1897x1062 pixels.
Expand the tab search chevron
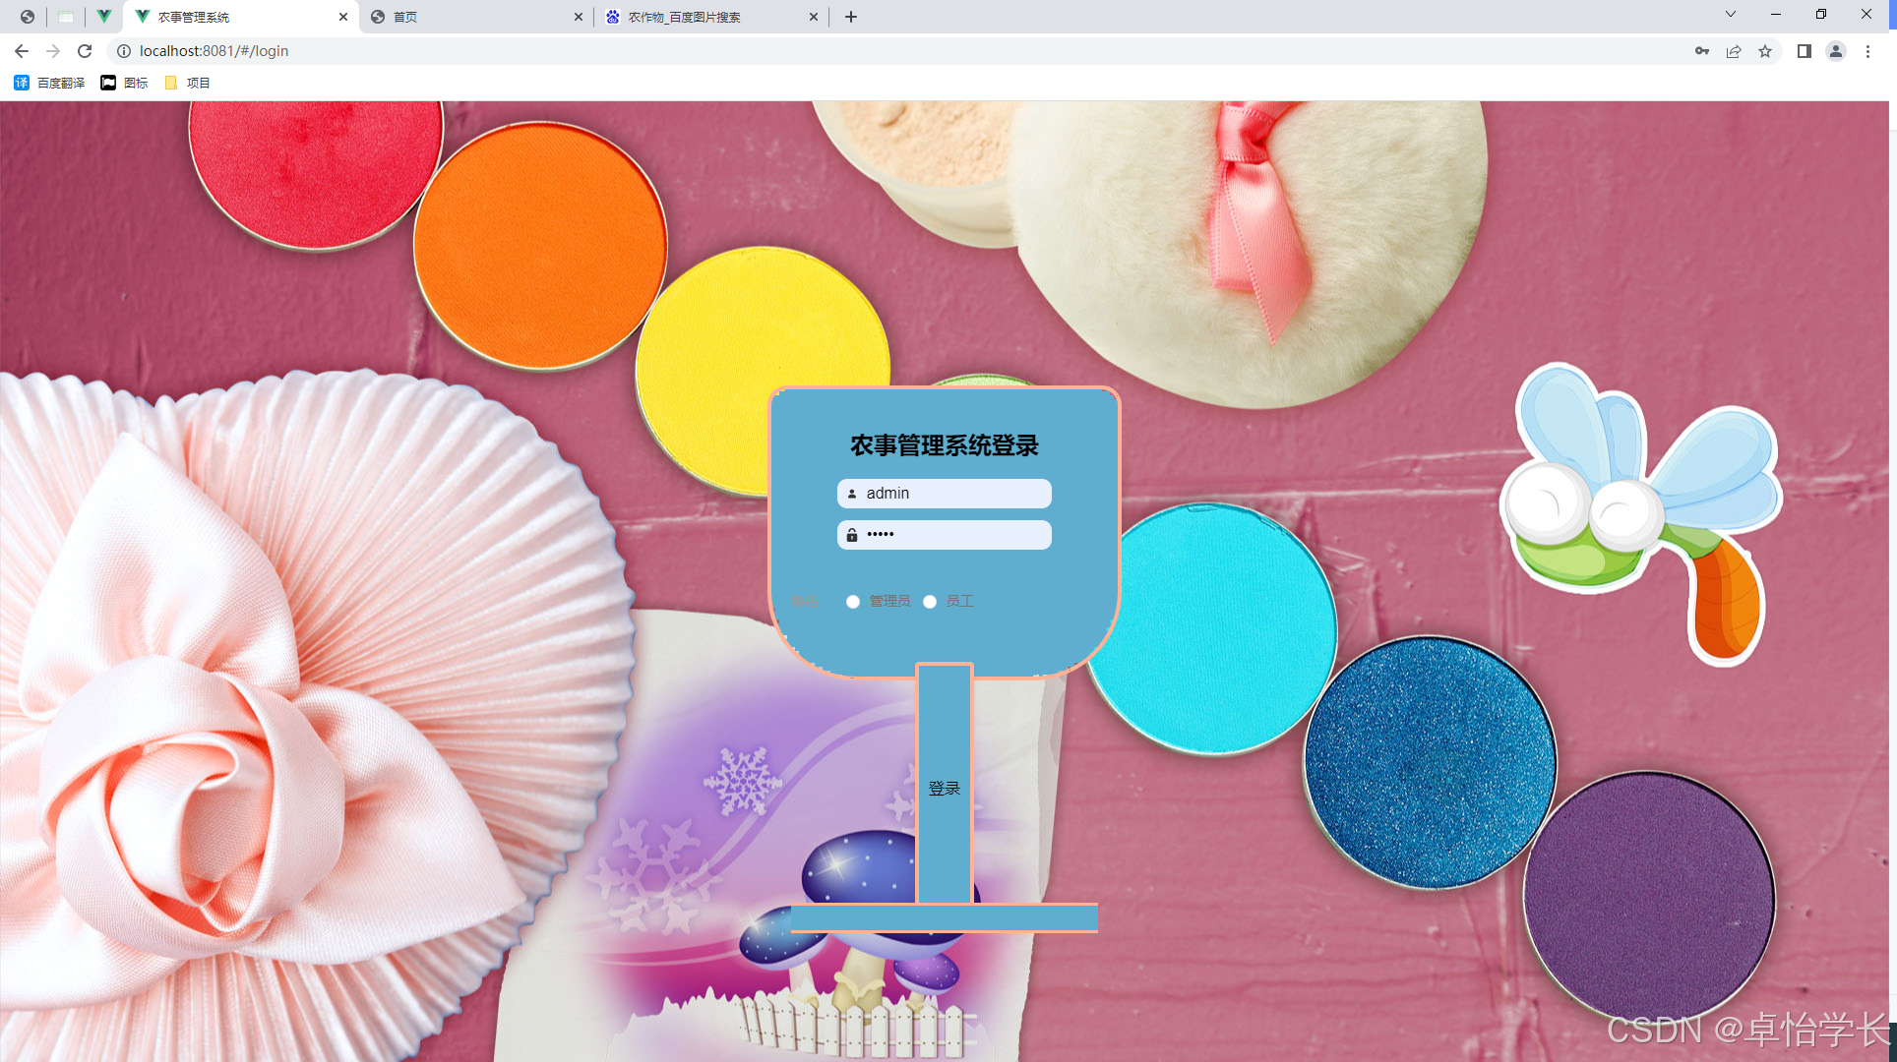point(1731,15)
